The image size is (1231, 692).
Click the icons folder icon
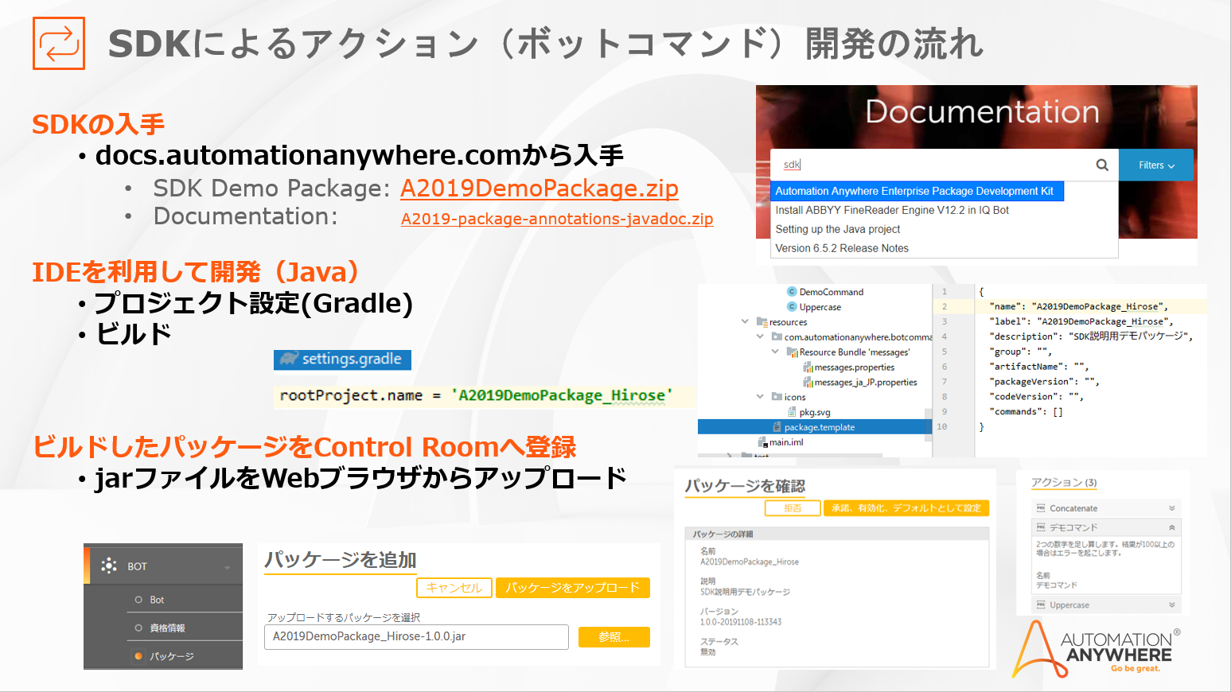click(777, 397)
